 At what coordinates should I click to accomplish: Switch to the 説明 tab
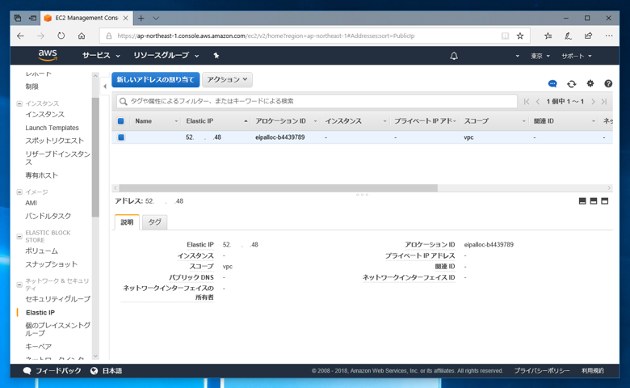(x=127, y=222)
